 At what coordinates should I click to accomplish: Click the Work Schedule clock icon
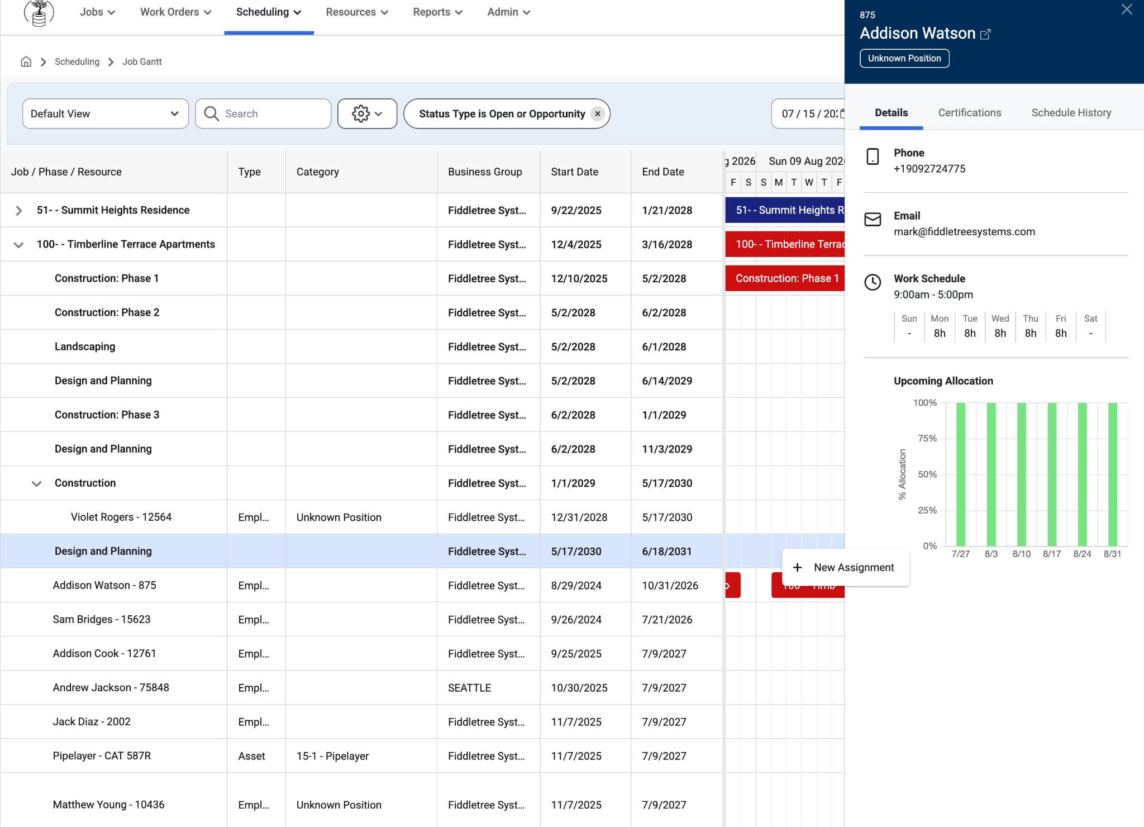[873, 282]
